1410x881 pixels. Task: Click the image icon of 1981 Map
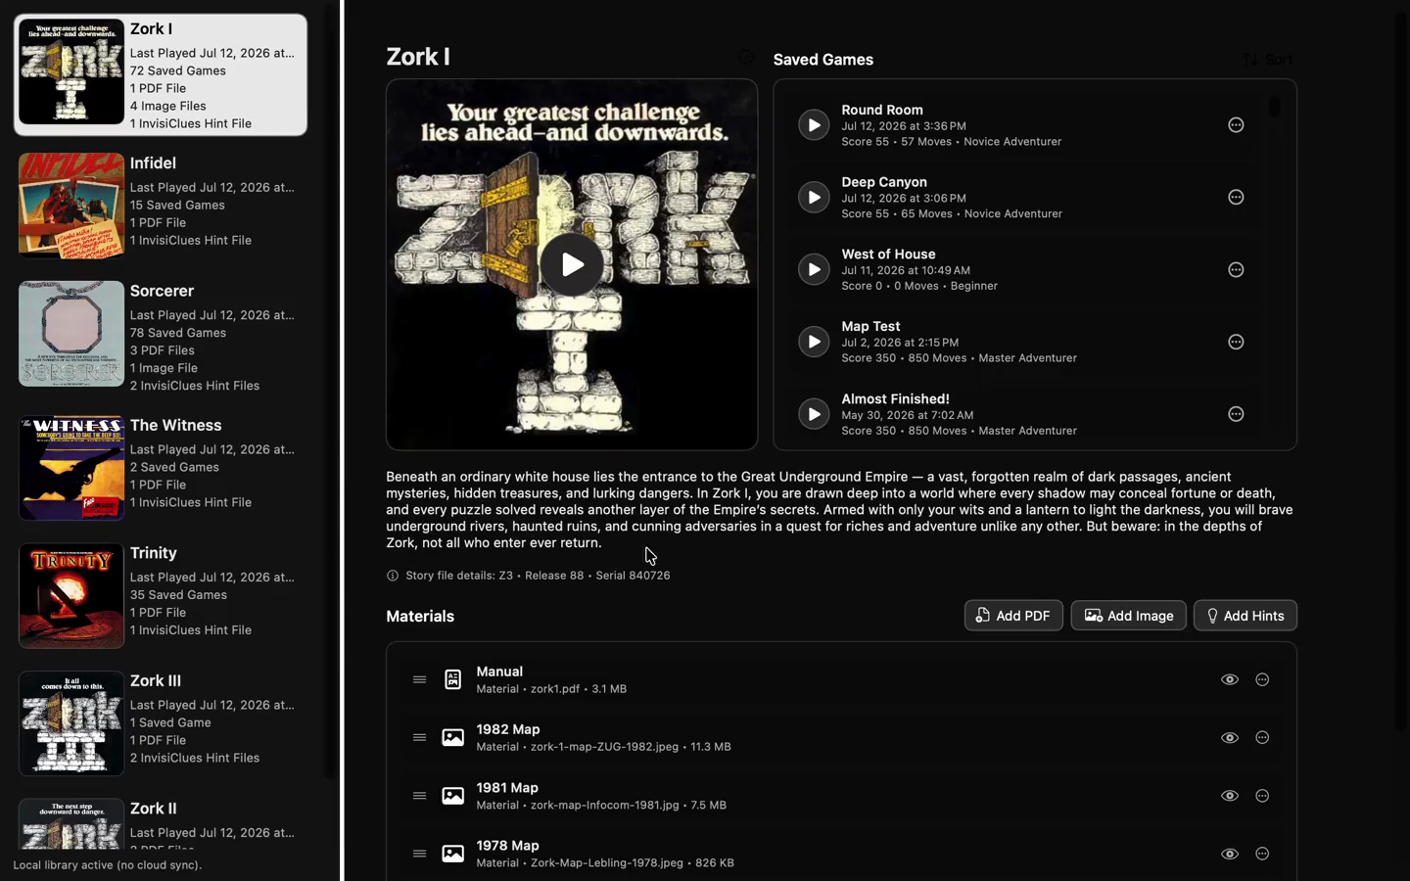(452, 796)
